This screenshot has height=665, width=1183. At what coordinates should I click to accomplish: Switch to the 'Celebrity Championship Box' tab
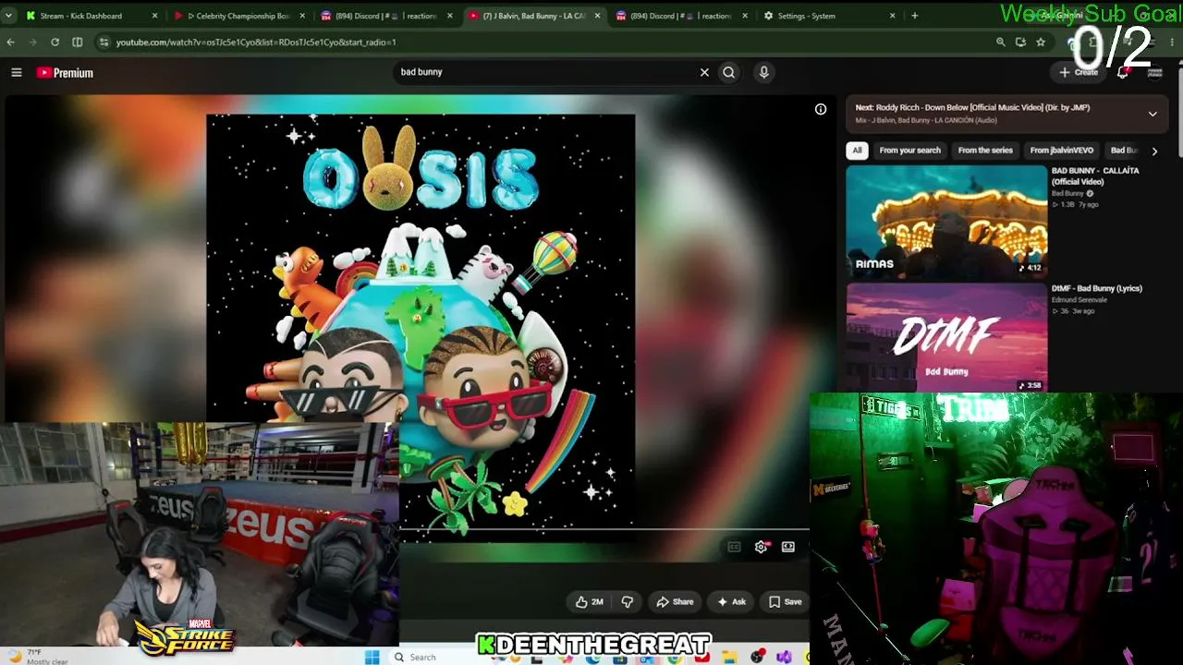[x=238, y=16]
